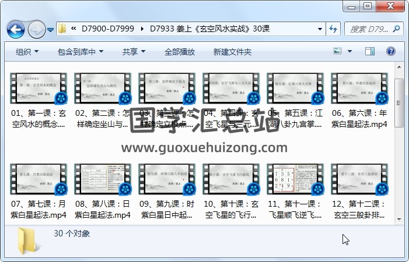Open the view options dropdown arrow
This screenshot has width=409, height=262.
click(x=350, y=51)
